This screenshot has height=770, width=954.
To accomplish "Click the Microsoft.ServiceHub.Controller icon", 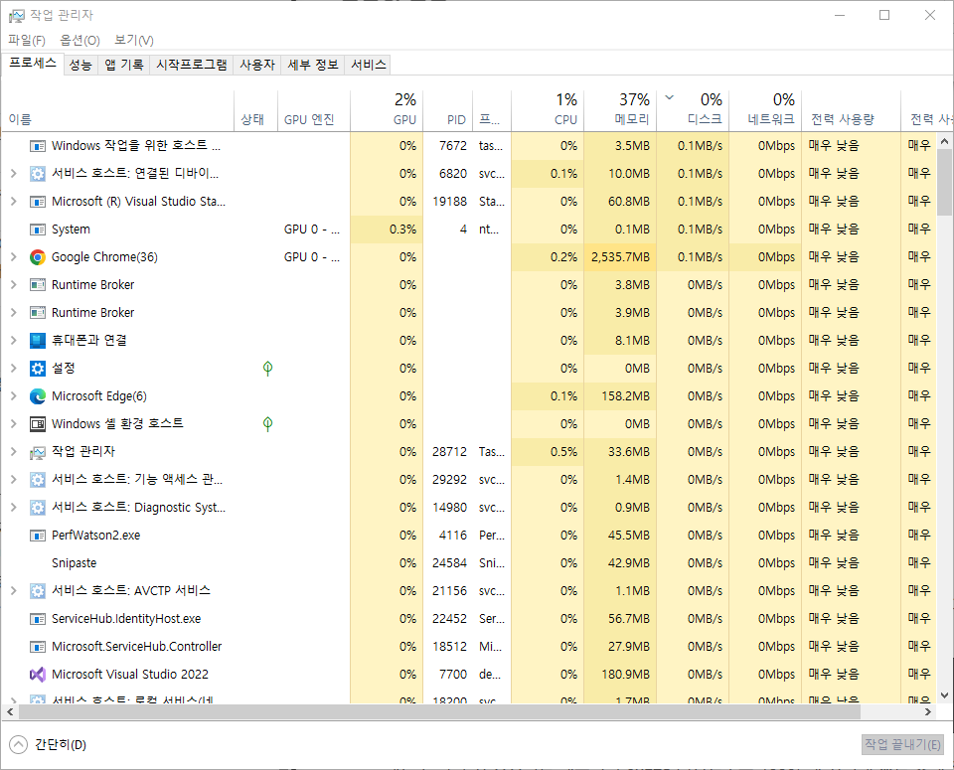I will [38, 647].
